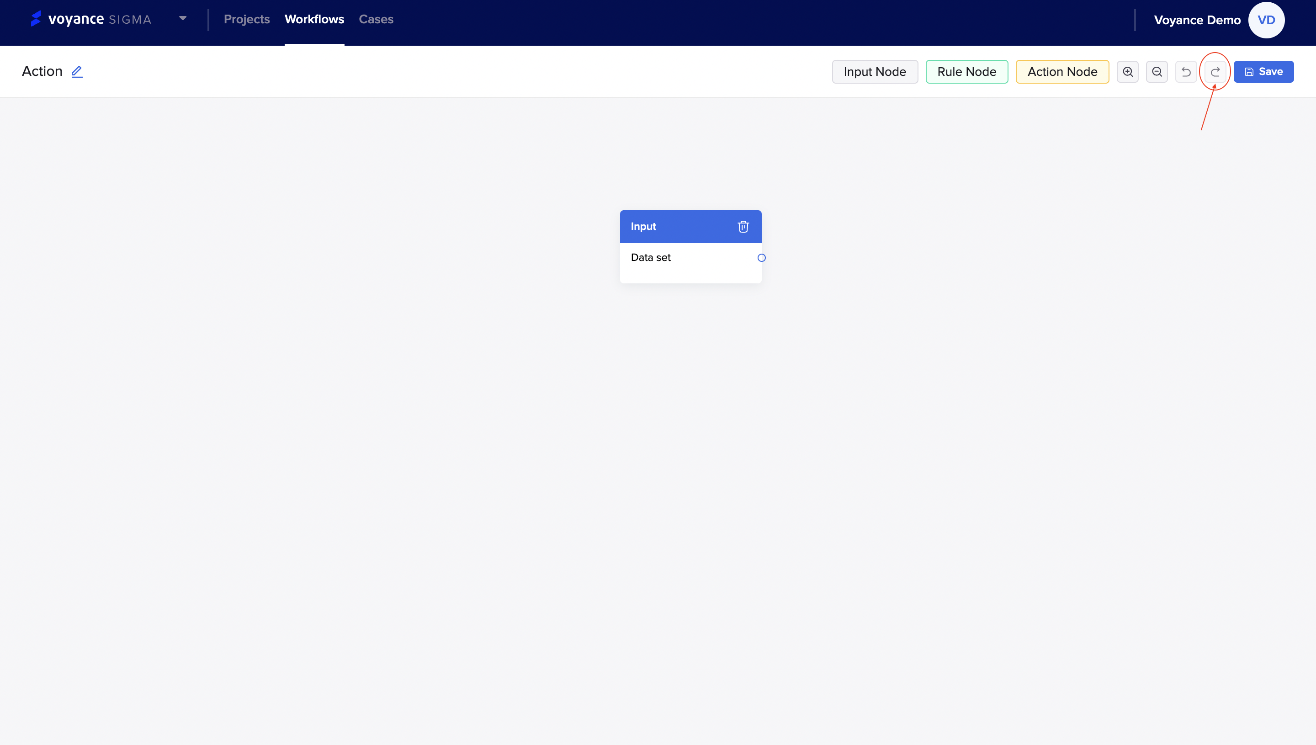Open the Projects tab
The image size is (1316, 745).
coord(247,20)
